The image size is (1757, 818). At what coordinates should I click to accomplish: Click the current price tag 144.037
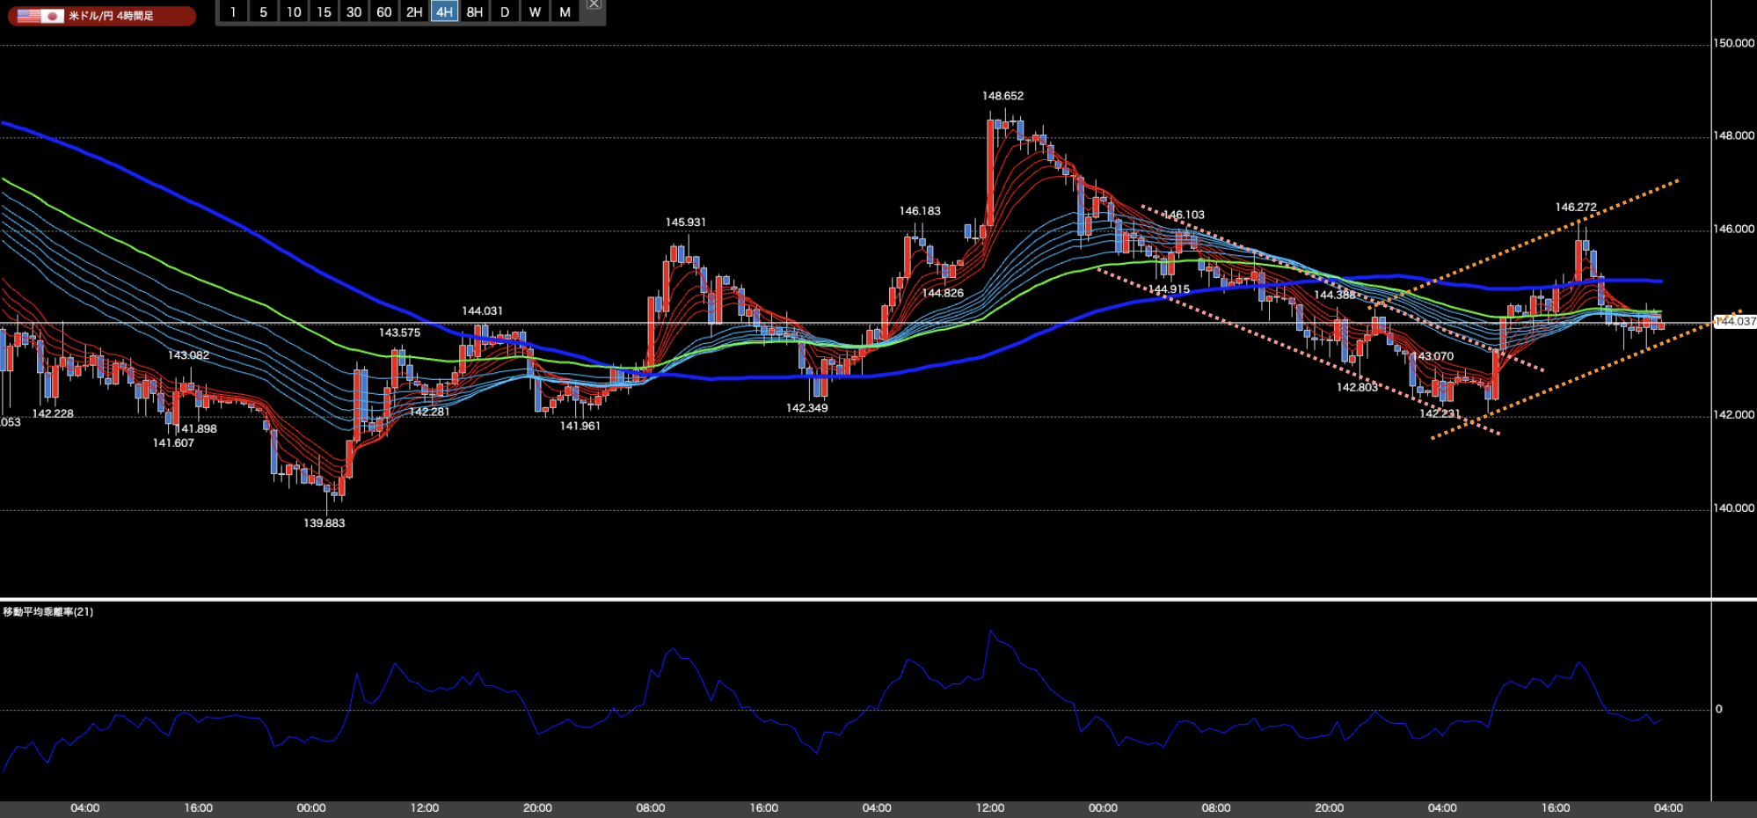click(x=1735, y=322)
